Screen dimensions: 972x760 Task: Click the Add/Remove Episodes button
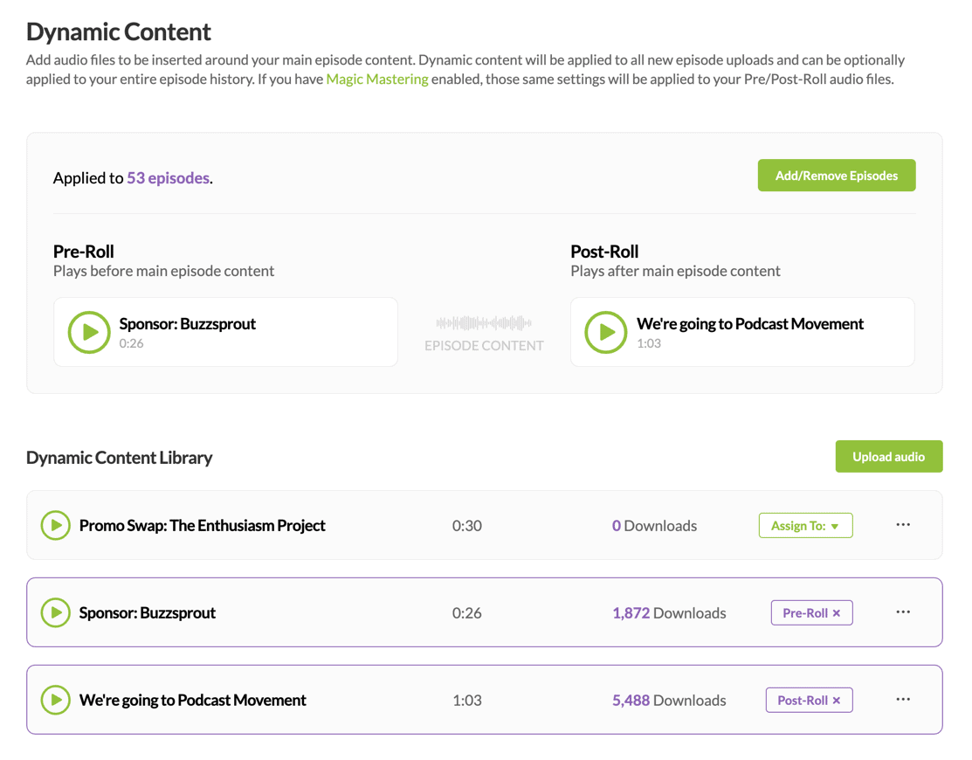pyautogui.click(x=836, y=176)
